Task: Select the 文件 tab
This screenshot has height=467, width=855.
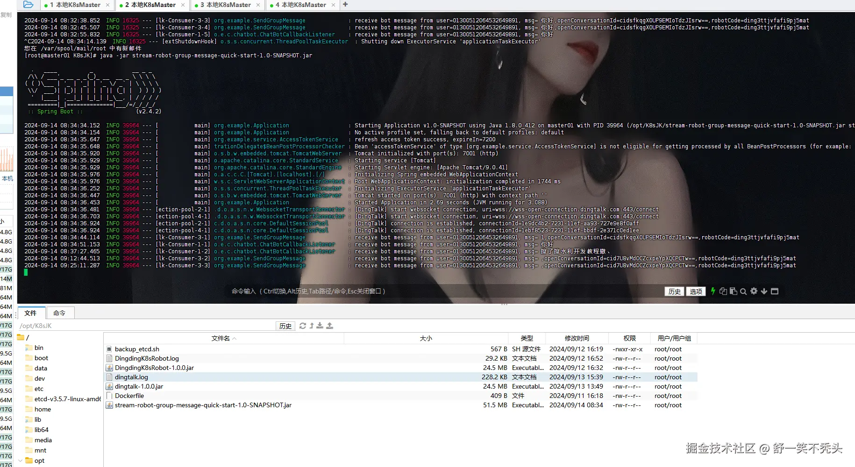Action: pos(31,313)
